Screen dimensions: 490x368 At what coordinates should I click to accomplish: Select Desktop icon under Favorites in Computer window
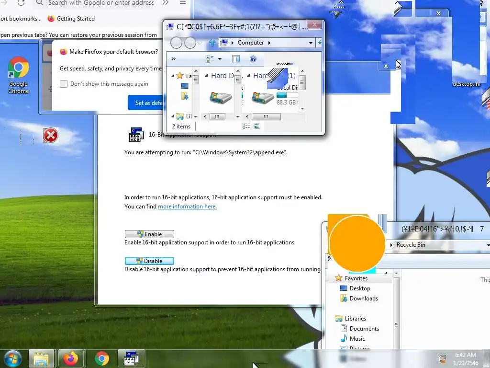pos(185,86)
